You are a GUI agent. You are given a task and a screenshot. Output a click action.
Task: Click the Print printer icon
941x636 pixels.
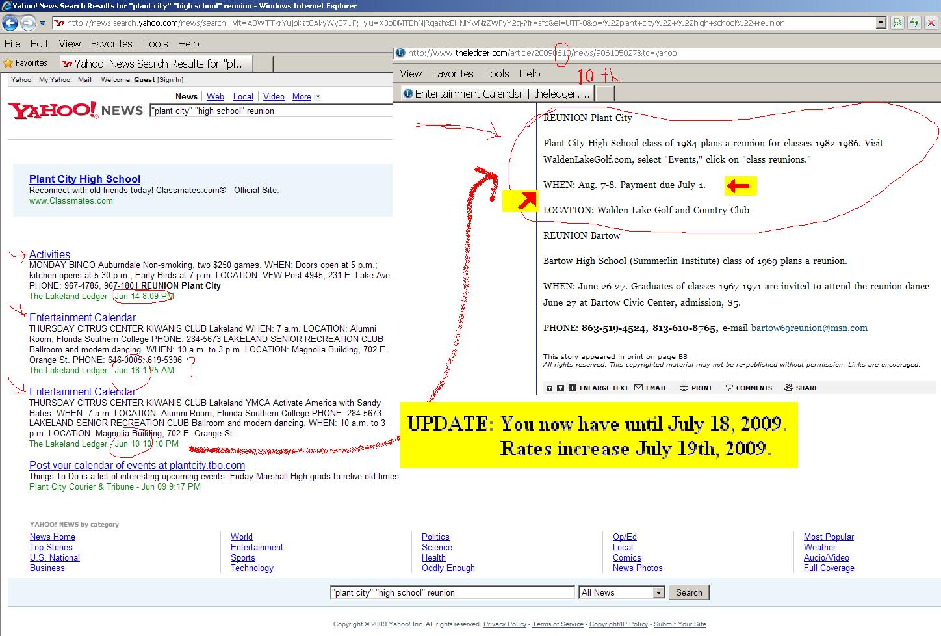click(x=684, y=388)
